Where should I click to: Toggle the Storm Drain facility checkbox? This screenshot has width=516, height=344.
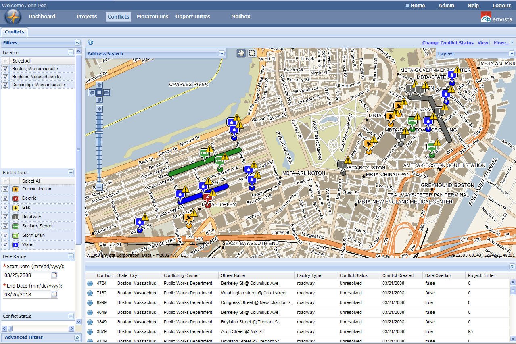tap(6, 236)
